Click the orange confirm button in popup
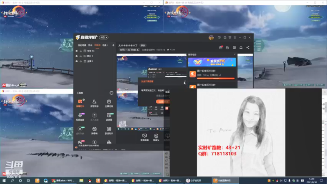The height and width of the screenshot is (184, 327). [x=163, y=101]
